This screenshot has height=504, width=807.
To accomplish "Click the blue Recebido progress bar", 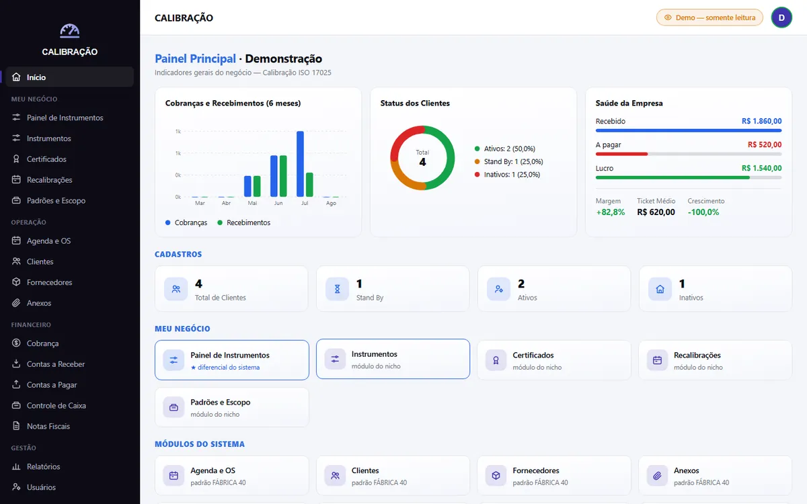I will (x=689, y=130).
